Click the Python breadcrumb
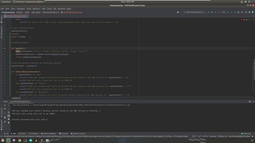Viewport: 255px width, 143px height. (x=20, y=12)
